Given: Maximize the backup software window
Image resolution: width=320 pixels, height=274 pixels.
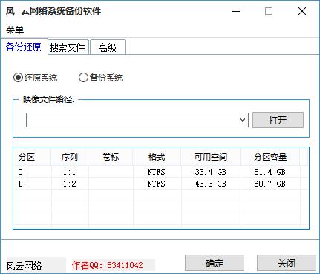Looking at the screenshot, I should pos(269,11).
